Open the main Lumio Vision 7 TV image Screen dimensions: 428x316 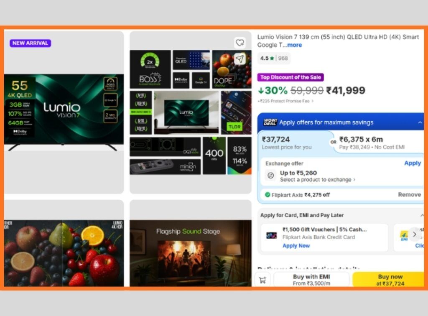[64, 112]
